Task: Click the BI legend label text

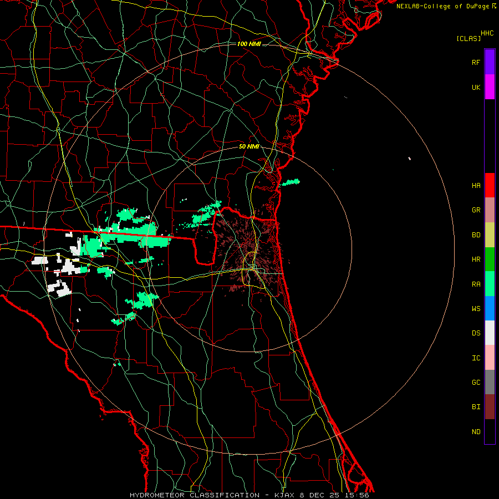Action: coord(476,407)
